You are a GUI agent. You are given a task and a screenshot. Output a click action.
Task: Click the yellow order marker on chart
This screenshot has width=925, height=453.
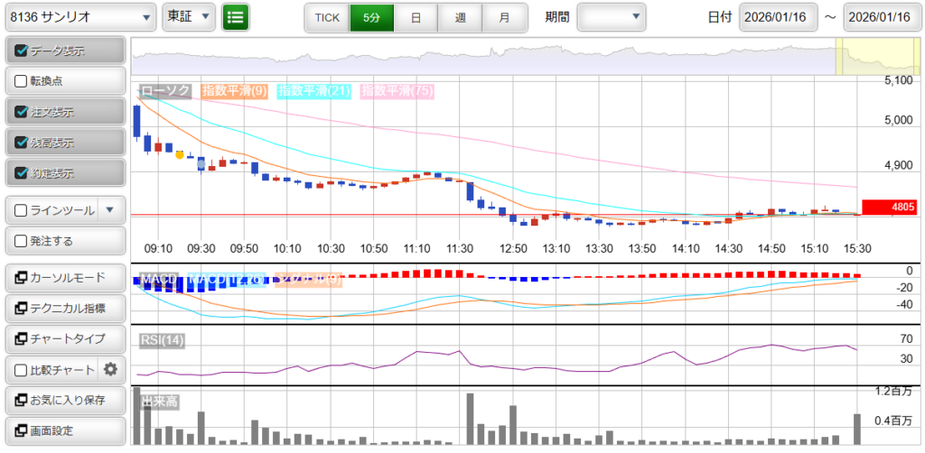(x=179, y=154)
